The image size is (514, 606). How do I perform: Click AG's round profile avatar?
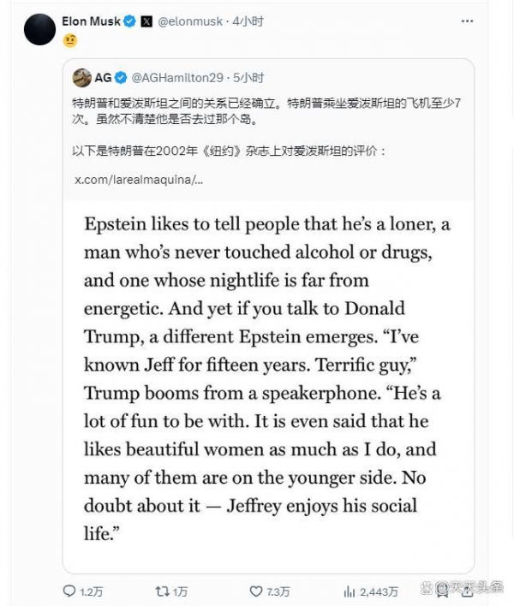tap(82, 78)
